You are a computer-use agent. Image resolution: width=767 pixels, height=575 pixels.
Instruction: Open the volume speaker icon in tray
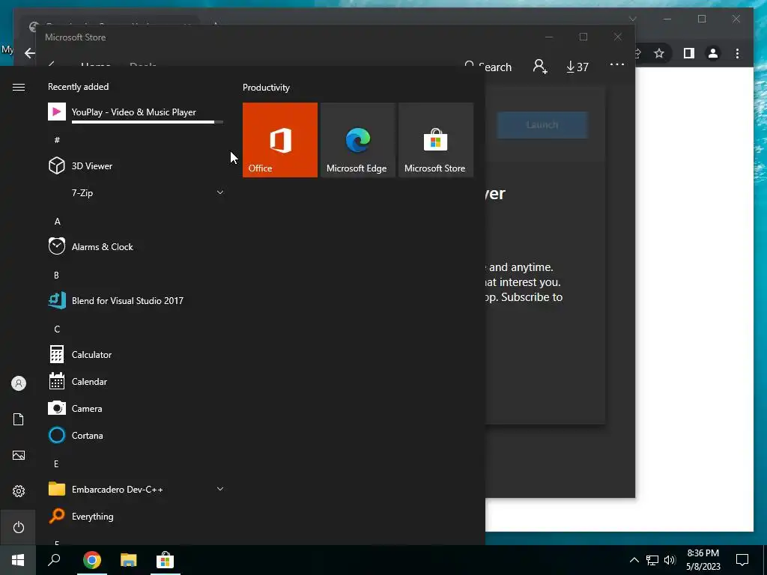670,560
